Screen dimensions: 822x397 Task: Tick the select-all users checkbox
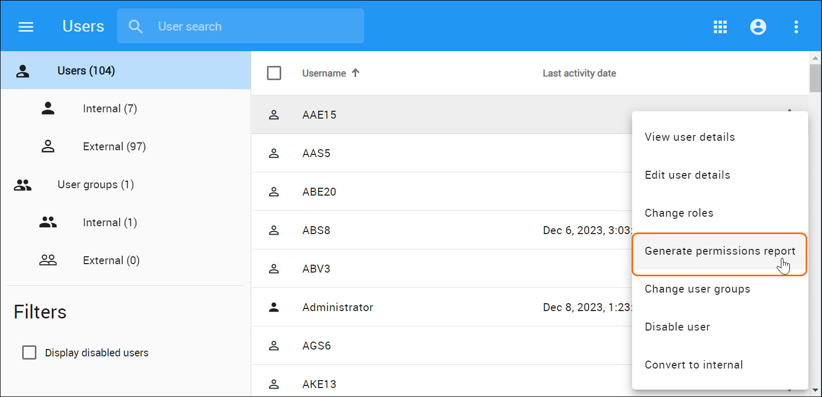(x=274, y=73)
